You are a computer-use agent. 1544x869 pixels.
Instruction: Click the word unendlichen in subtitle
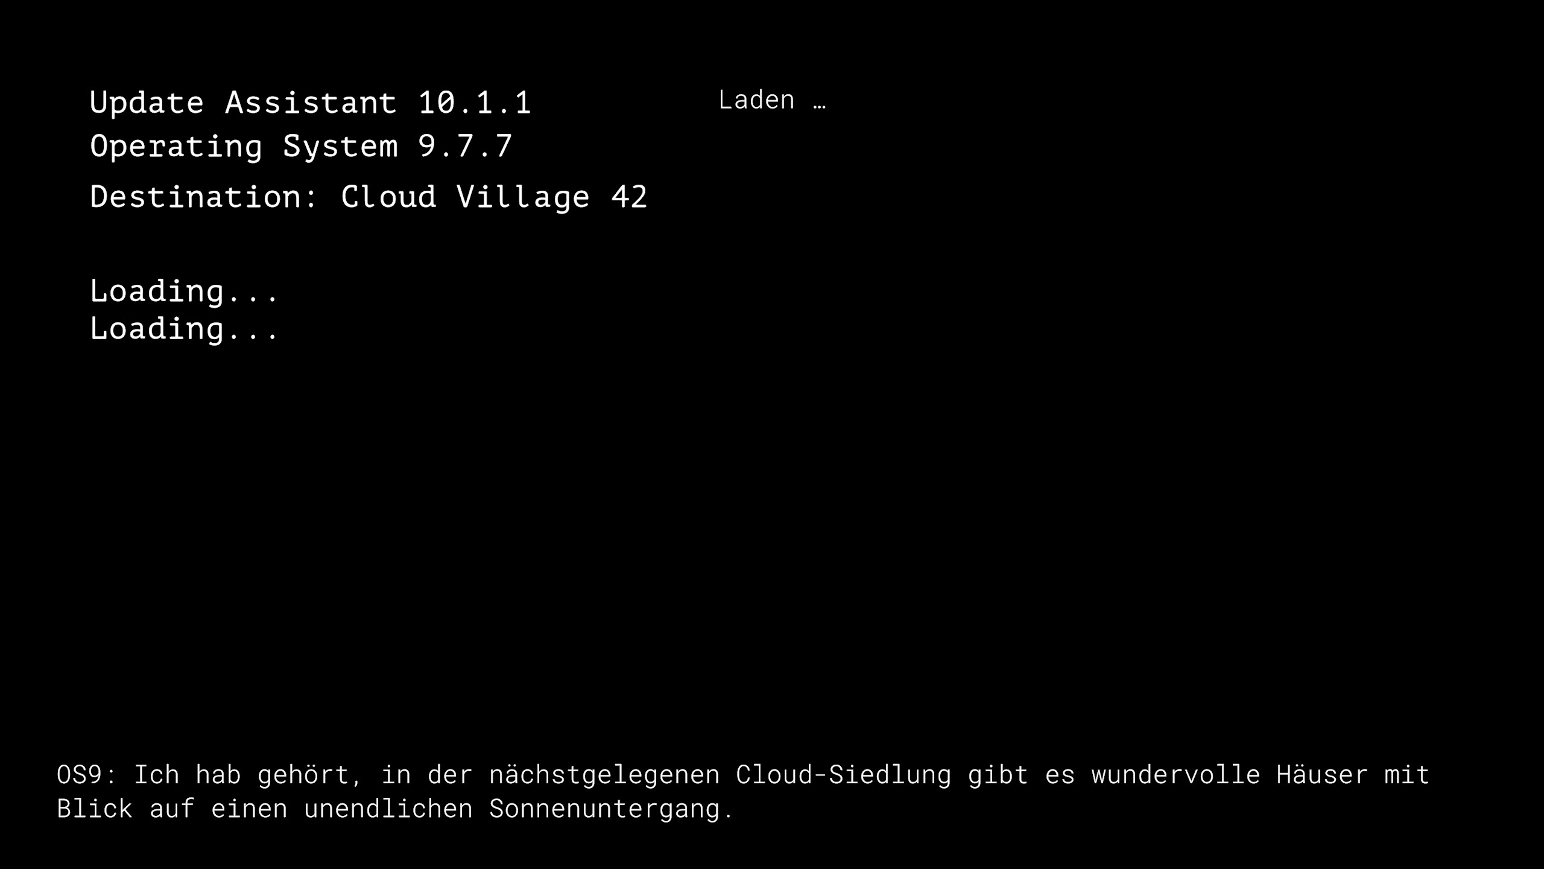(x=388, y=809)
